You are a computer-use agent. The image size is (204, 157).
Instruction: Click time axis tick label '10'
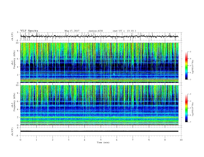181,140
